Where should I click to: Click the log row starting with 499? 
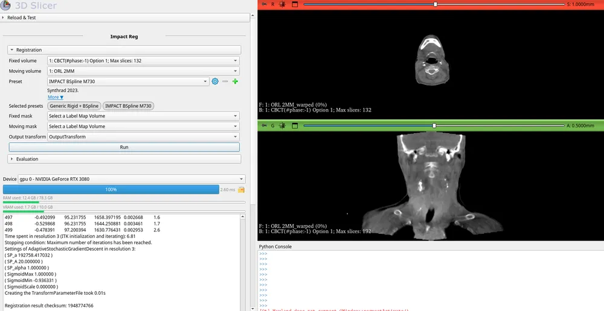[x=82, y=230]
